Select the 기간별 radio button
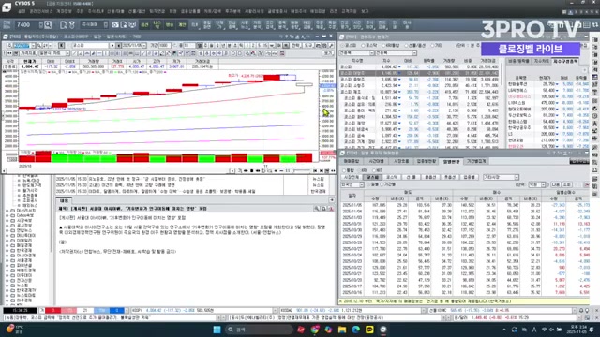 click(388, 184)
